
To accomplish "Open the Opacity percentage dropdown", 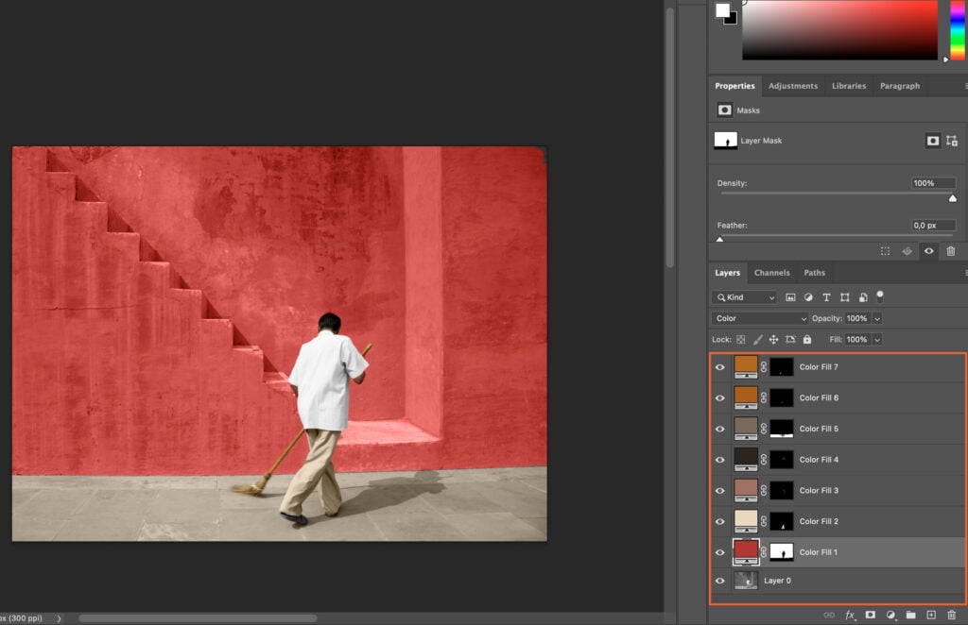I will coord(876,319).
